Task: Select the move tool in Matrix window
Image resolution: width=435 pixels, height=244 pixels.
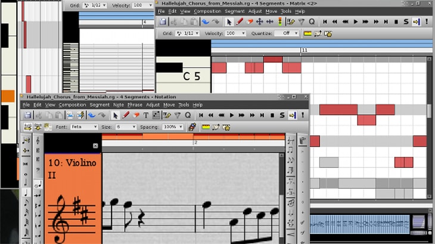Action: tap(259, 21)
